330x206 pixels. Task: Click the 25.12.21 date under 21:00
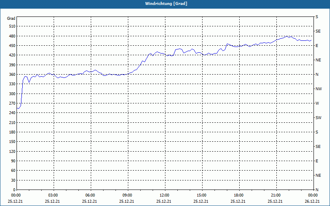click(275, 201)
